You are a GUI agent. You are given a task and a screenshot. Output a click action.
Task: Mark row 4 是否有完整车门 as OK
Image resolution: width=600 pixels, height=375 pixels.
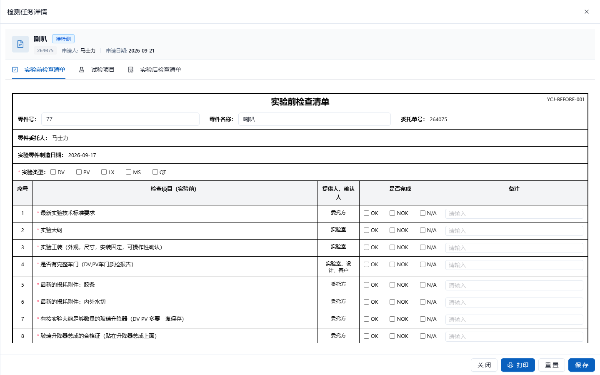coord(366,265)
